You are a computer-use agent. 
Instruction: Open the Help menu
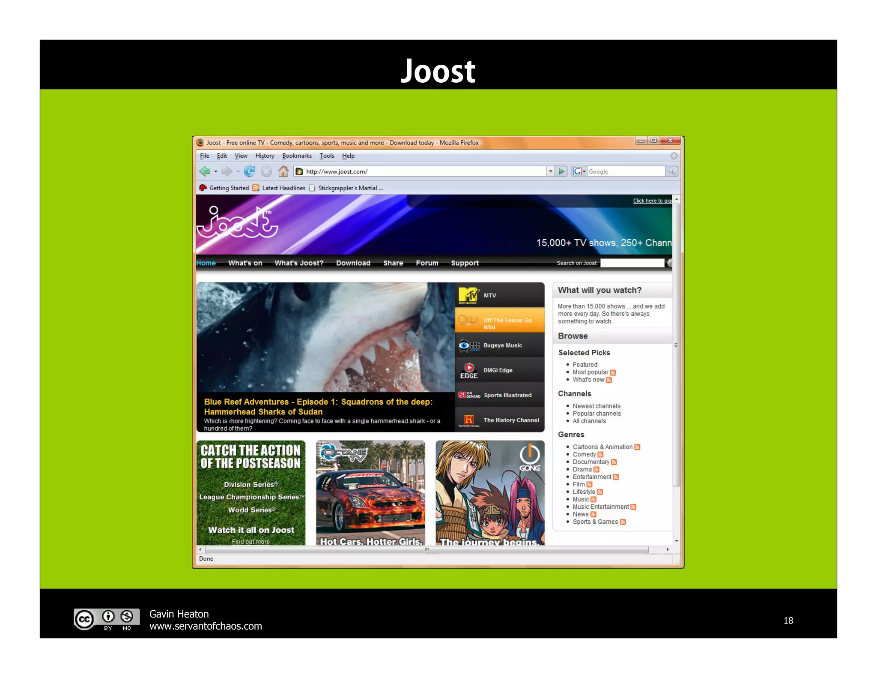coord(348,156)
